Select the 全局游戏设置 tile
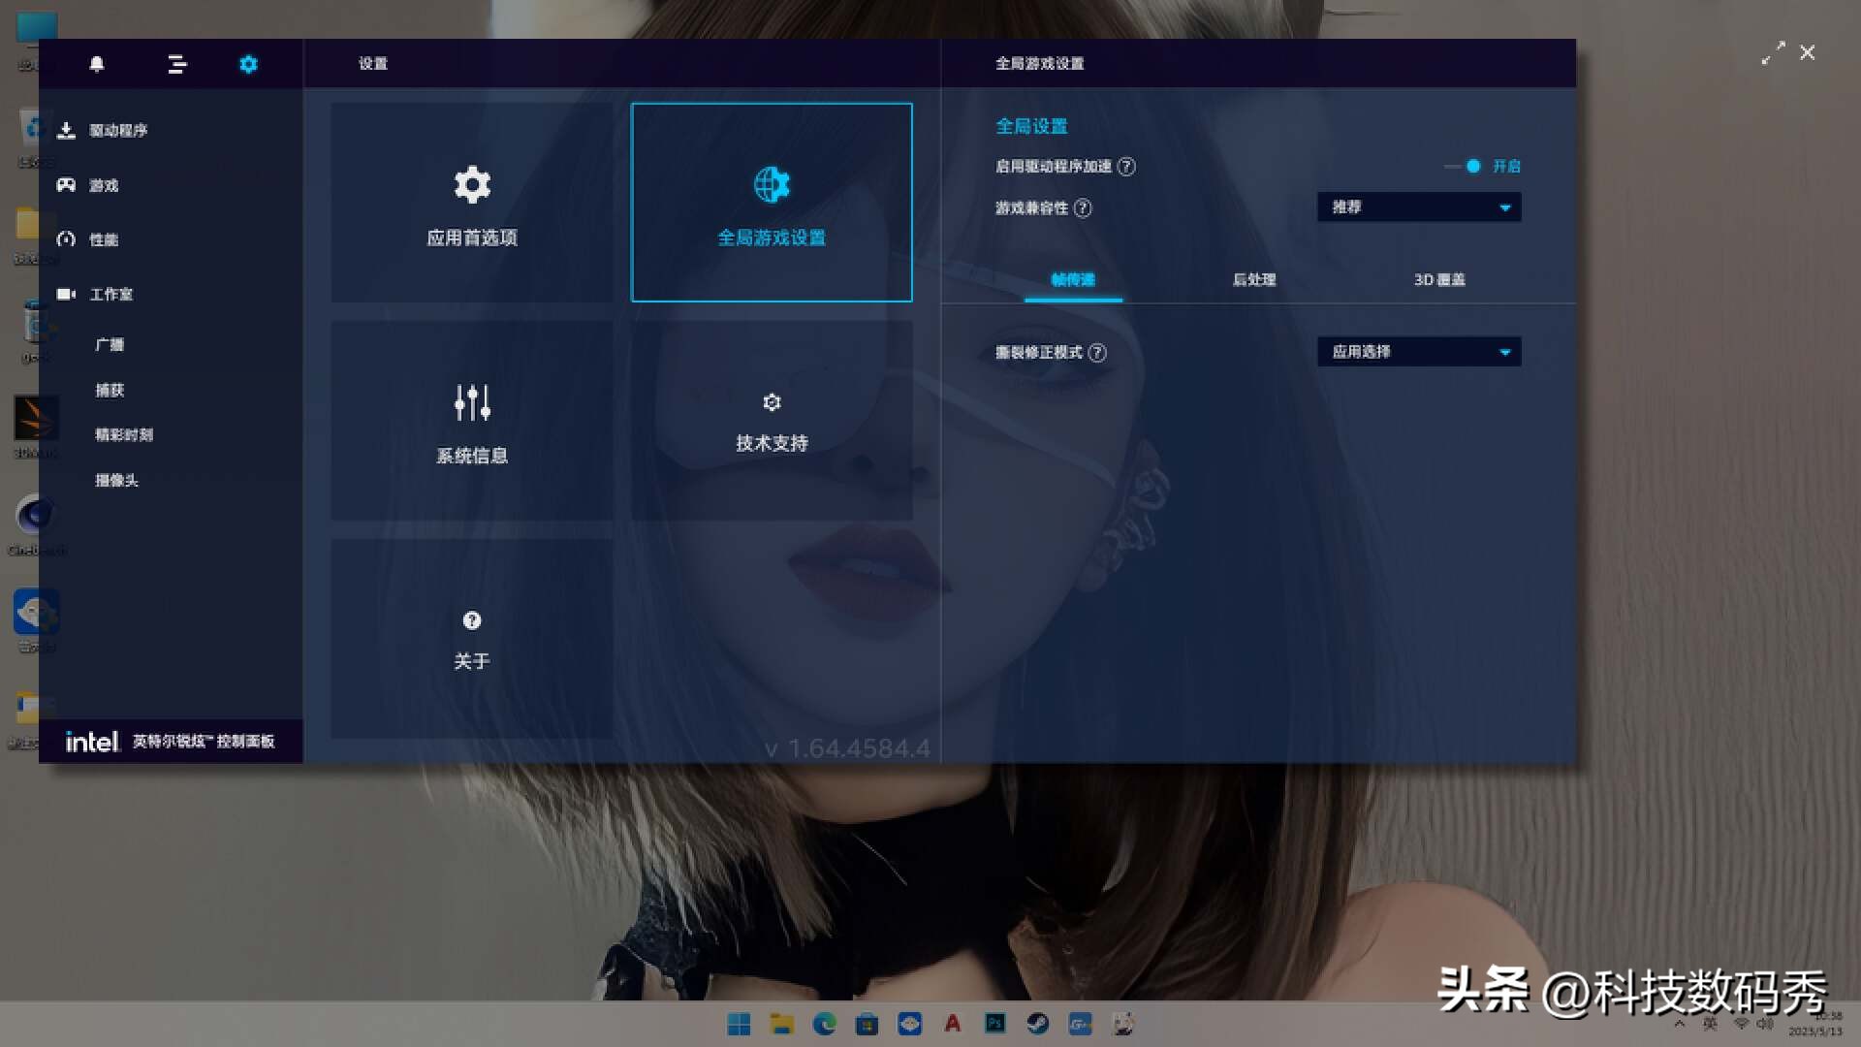The height and width of the screenshot is (1047, 1861). [772, 204]
